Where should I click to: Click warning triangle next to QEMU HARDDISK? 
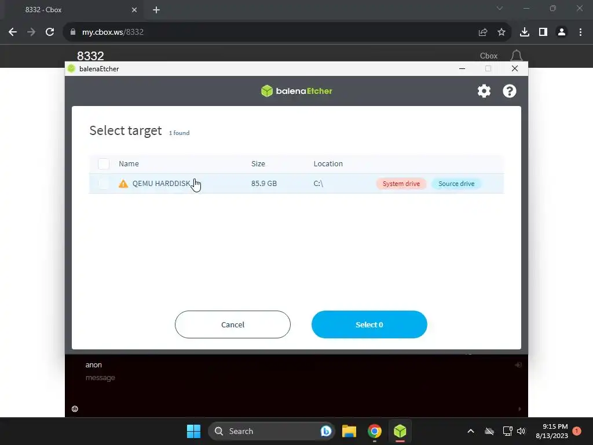click(x=123, y=184)
